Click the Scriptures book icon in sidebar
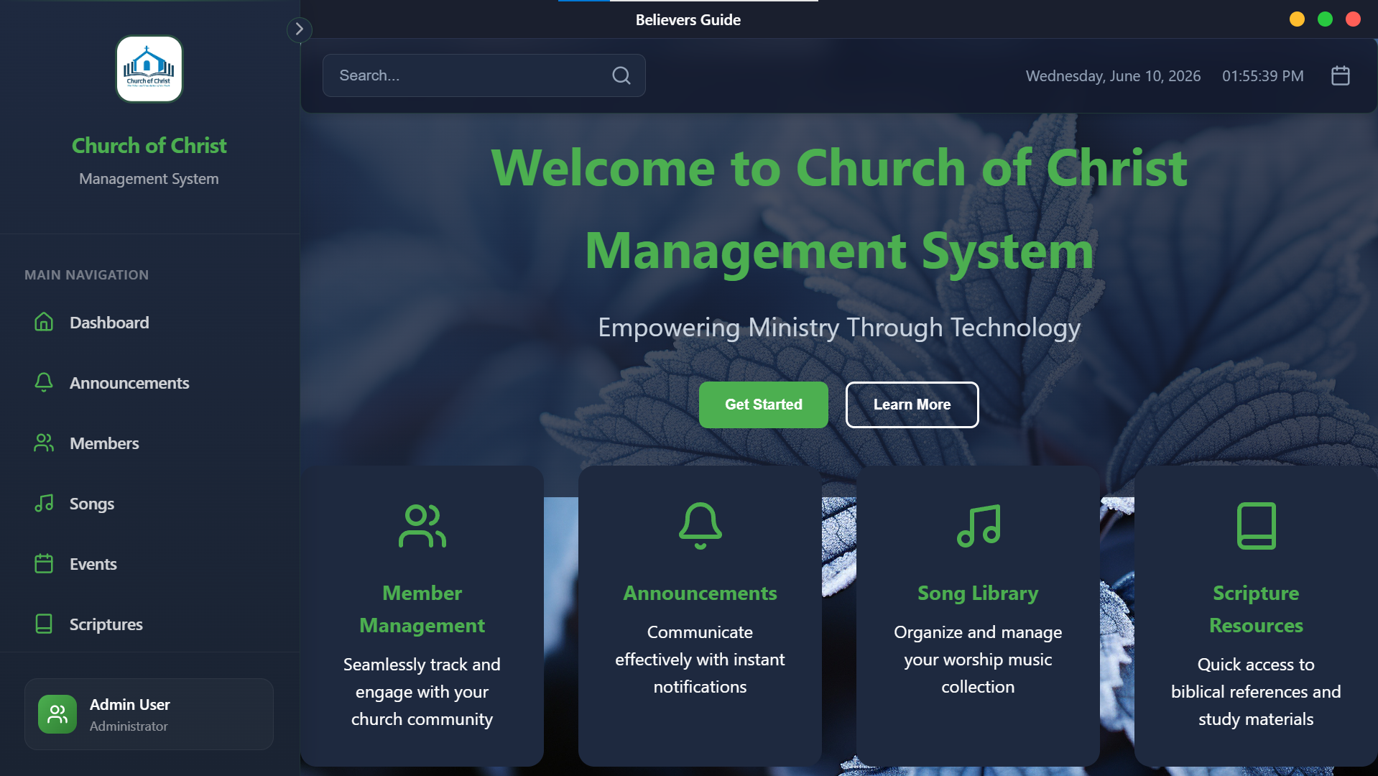The height and width of the screenshot is (776, 1378). tap(44, 624)
